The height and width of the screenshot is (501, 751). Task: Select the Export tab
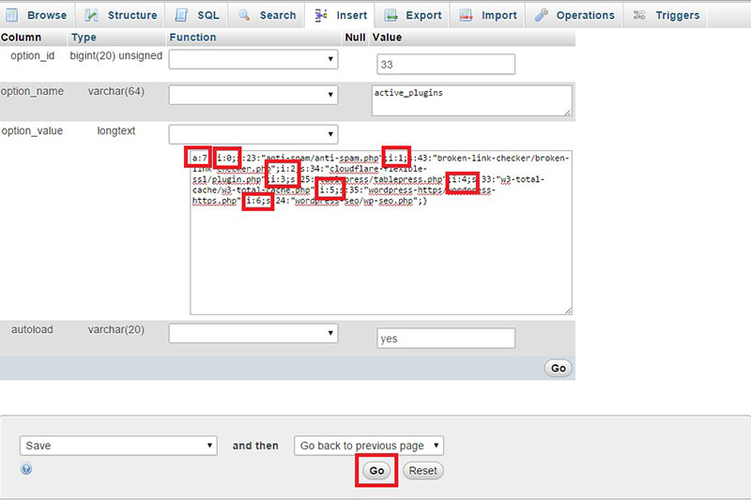(413, 15)
